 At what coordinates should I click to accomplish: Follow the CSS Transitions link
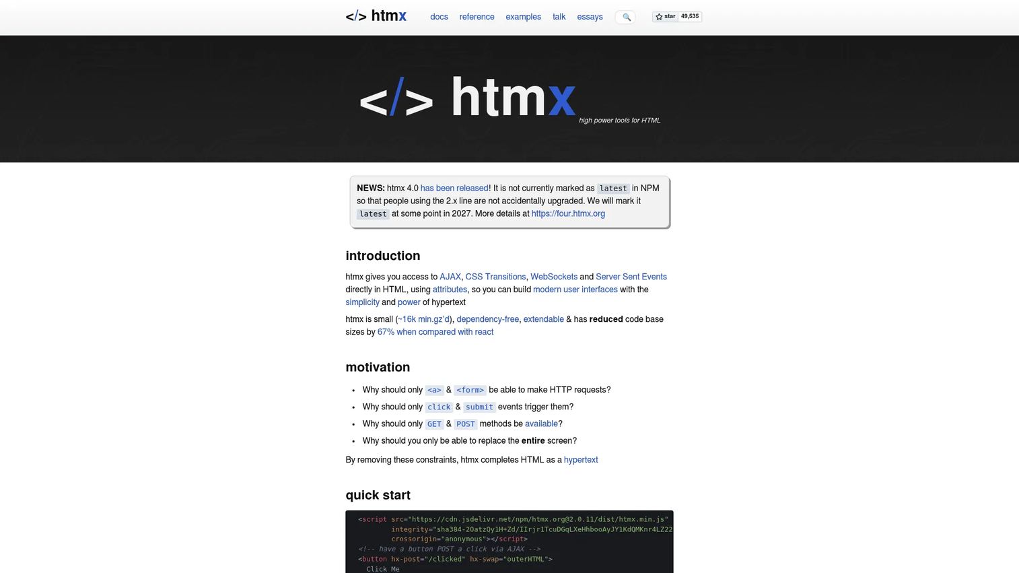[x=495, y=277]
